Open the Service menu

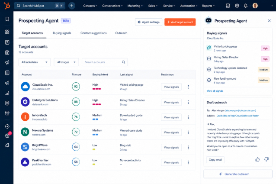169,6
